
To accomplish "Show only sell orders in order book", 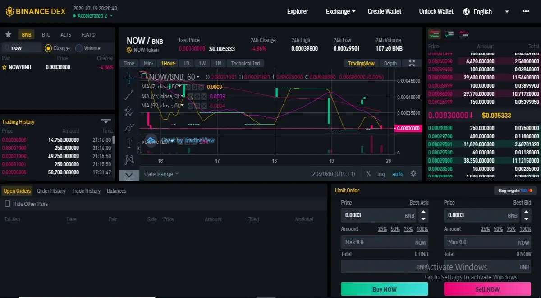I will pyautogui.click(x=463, y=34).
